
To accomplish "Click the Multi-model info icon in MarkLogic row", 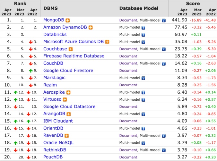I will (143, 78).
